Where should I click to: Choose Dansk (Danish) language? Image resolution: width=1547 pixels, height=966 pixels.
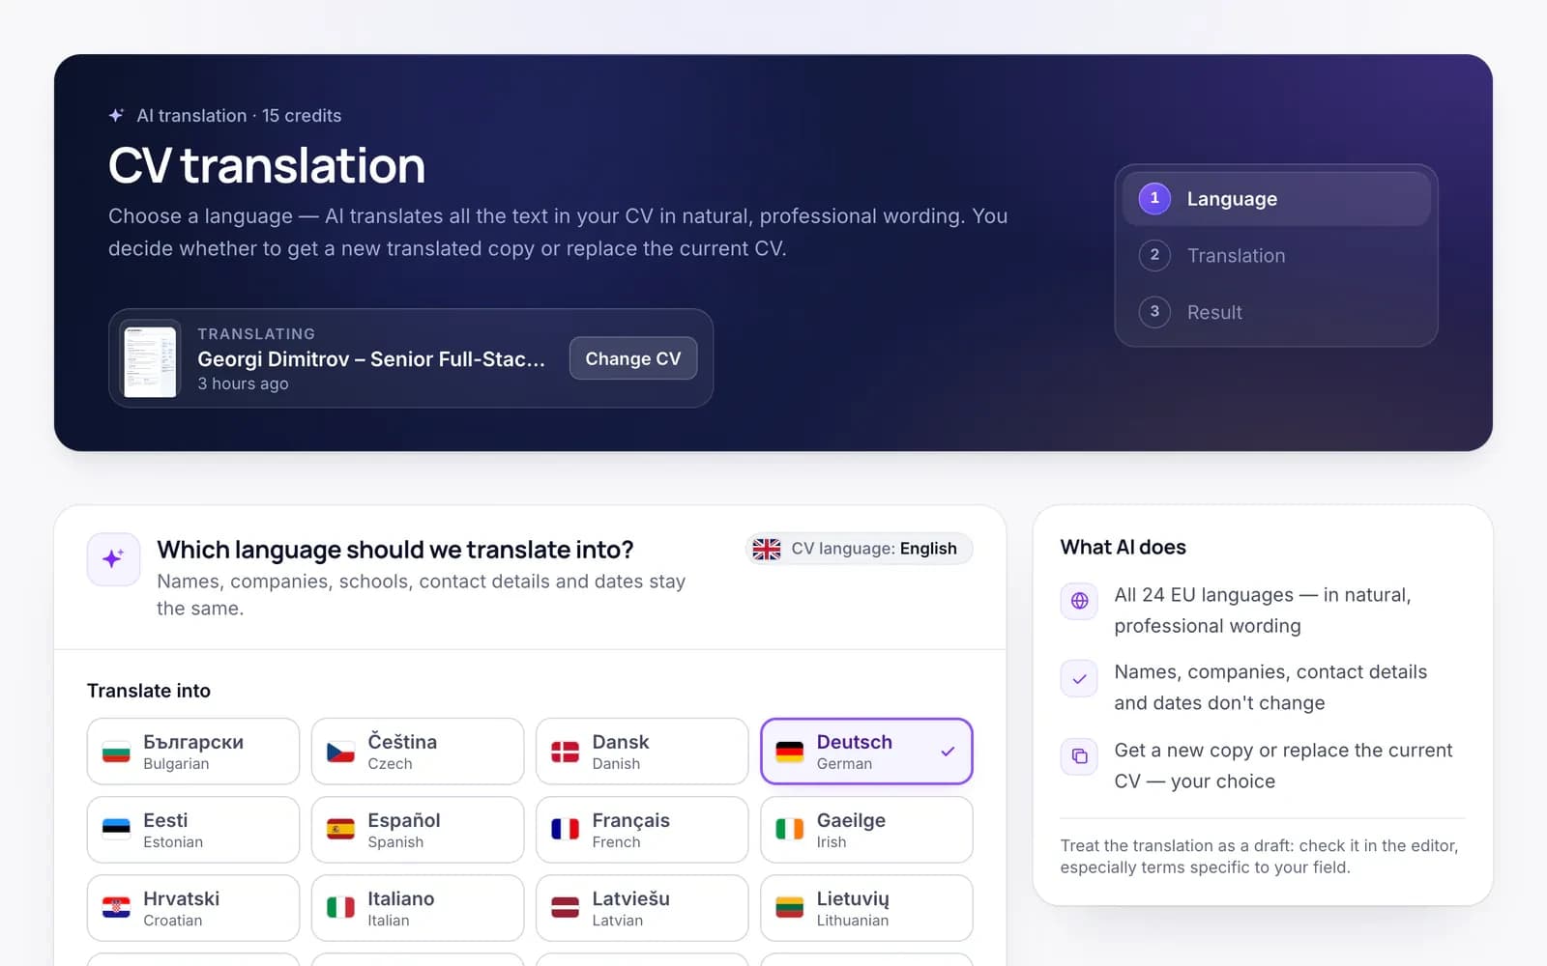(x=642, y=752)
